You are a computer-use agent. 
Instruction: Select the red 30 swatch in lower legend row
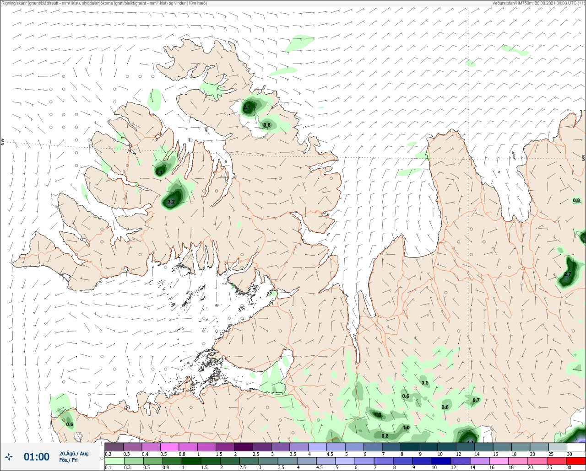576,460
